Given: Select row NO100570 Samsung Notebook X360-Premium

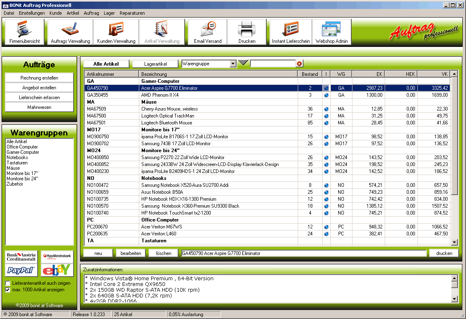Looking at the screenshot, I should pos(267,206).
